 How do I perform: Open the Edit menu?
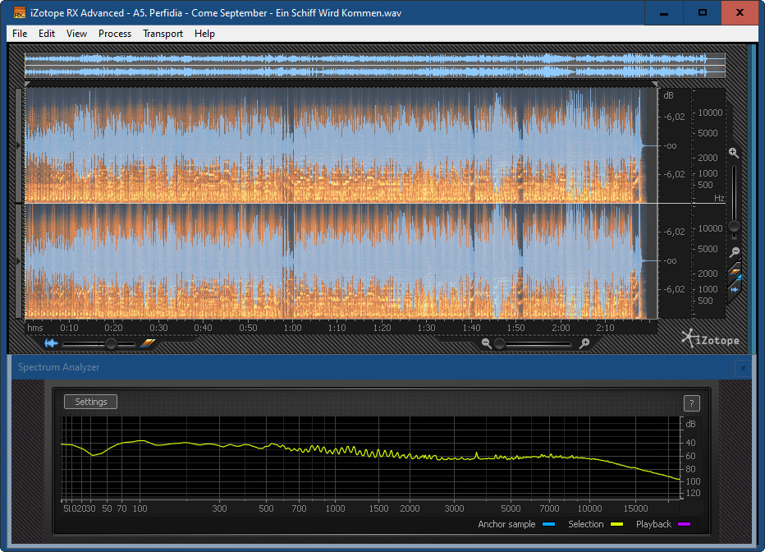[x=46, y=34]
